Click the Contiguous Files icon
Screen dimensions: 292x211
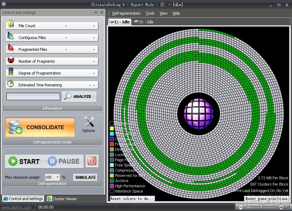10,36
